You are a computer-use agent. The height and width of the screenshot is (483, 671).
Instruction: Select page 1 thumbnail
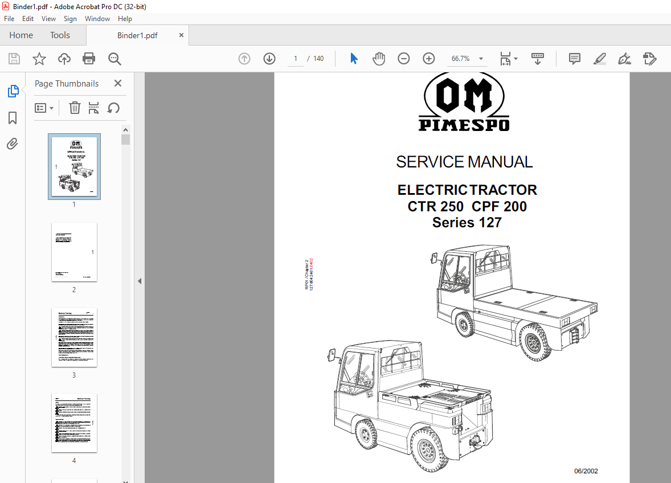click(75, 166)
